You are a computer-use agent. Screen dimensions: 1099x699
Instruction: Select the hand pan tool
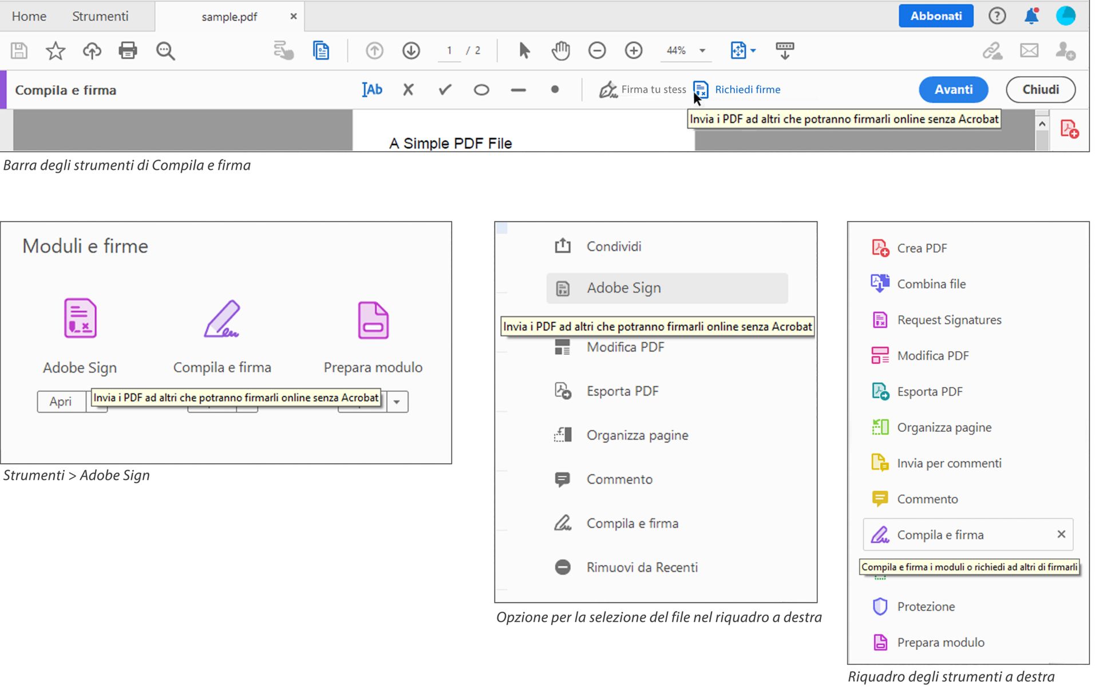tap(560, 51)
